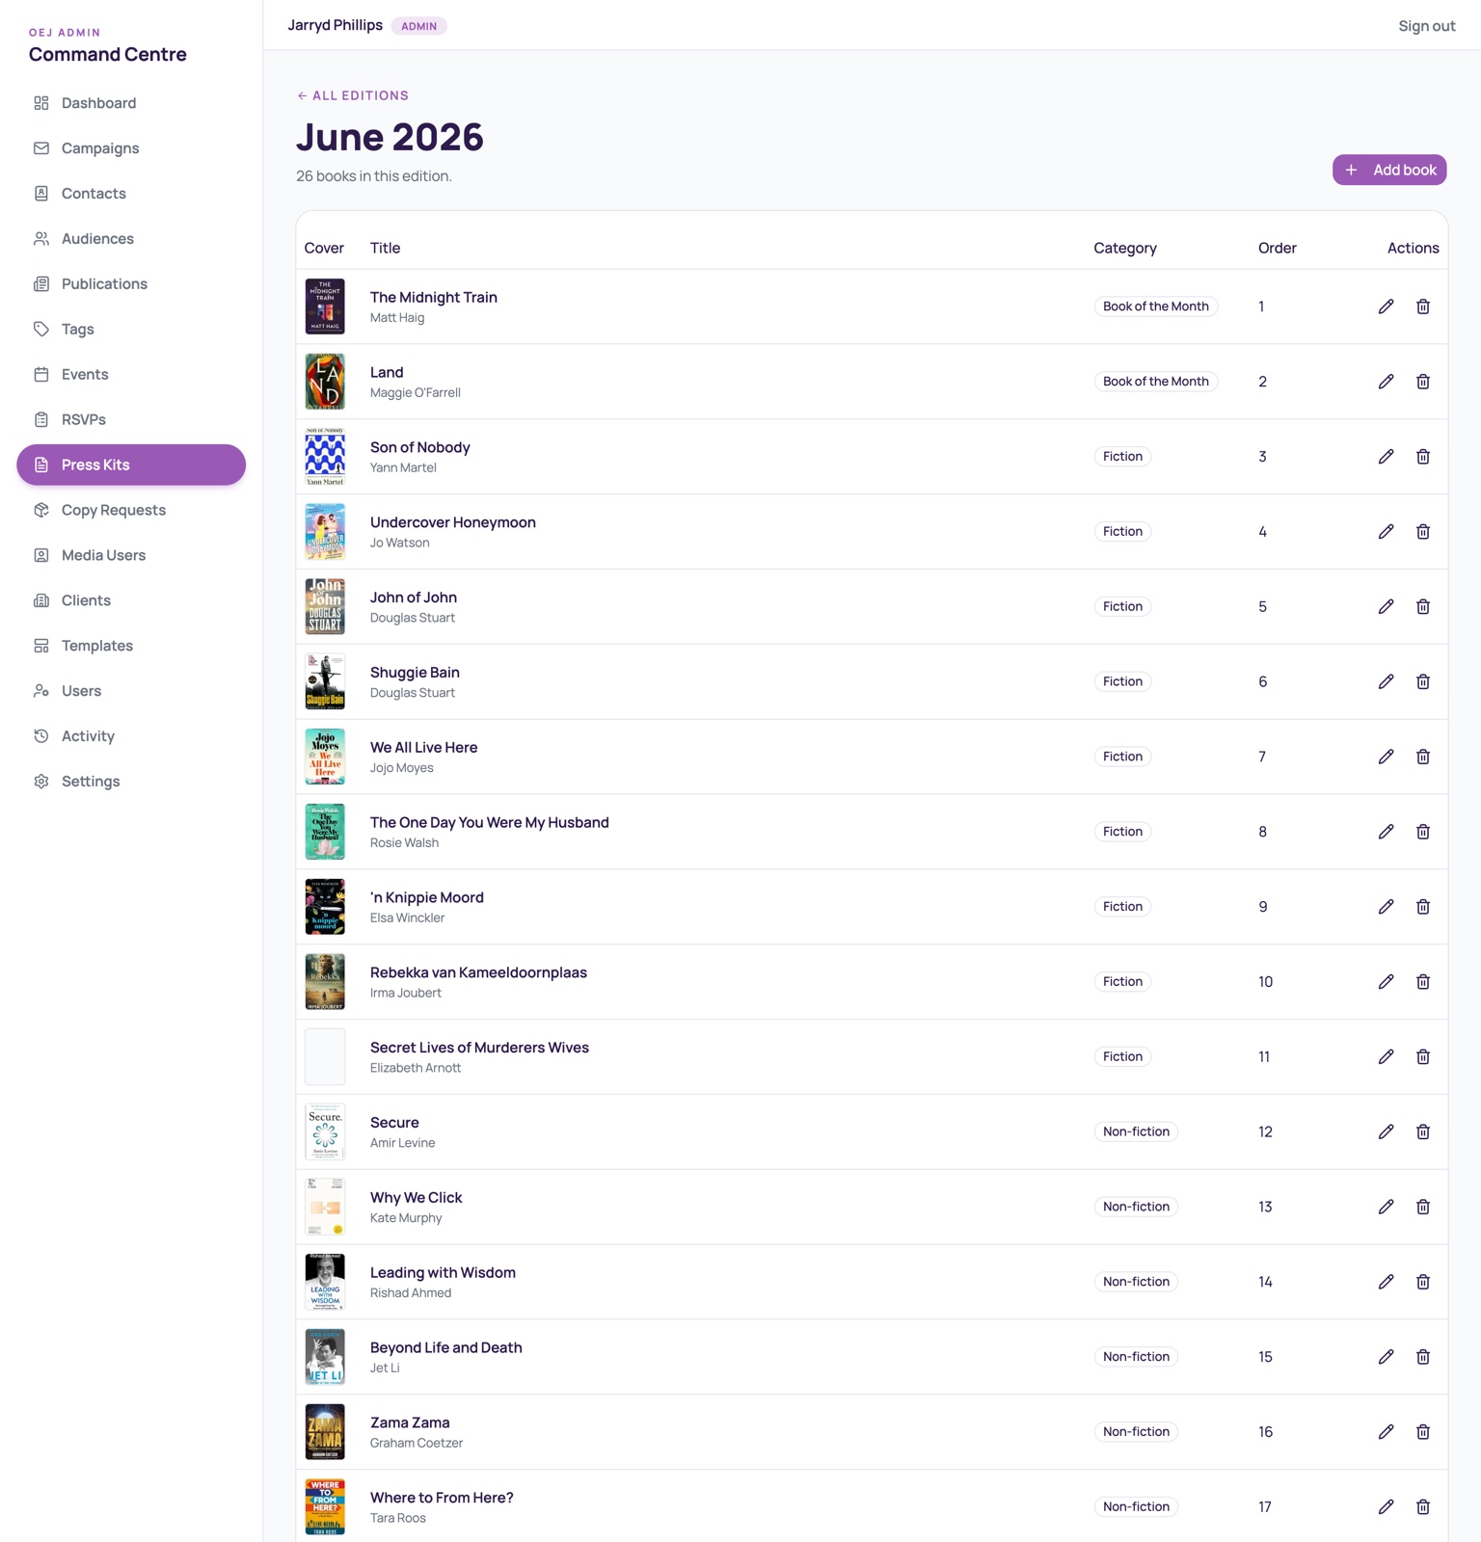Open Clients in sidebar
This screenshot has width=1481, height=1542.
point(131,600)
